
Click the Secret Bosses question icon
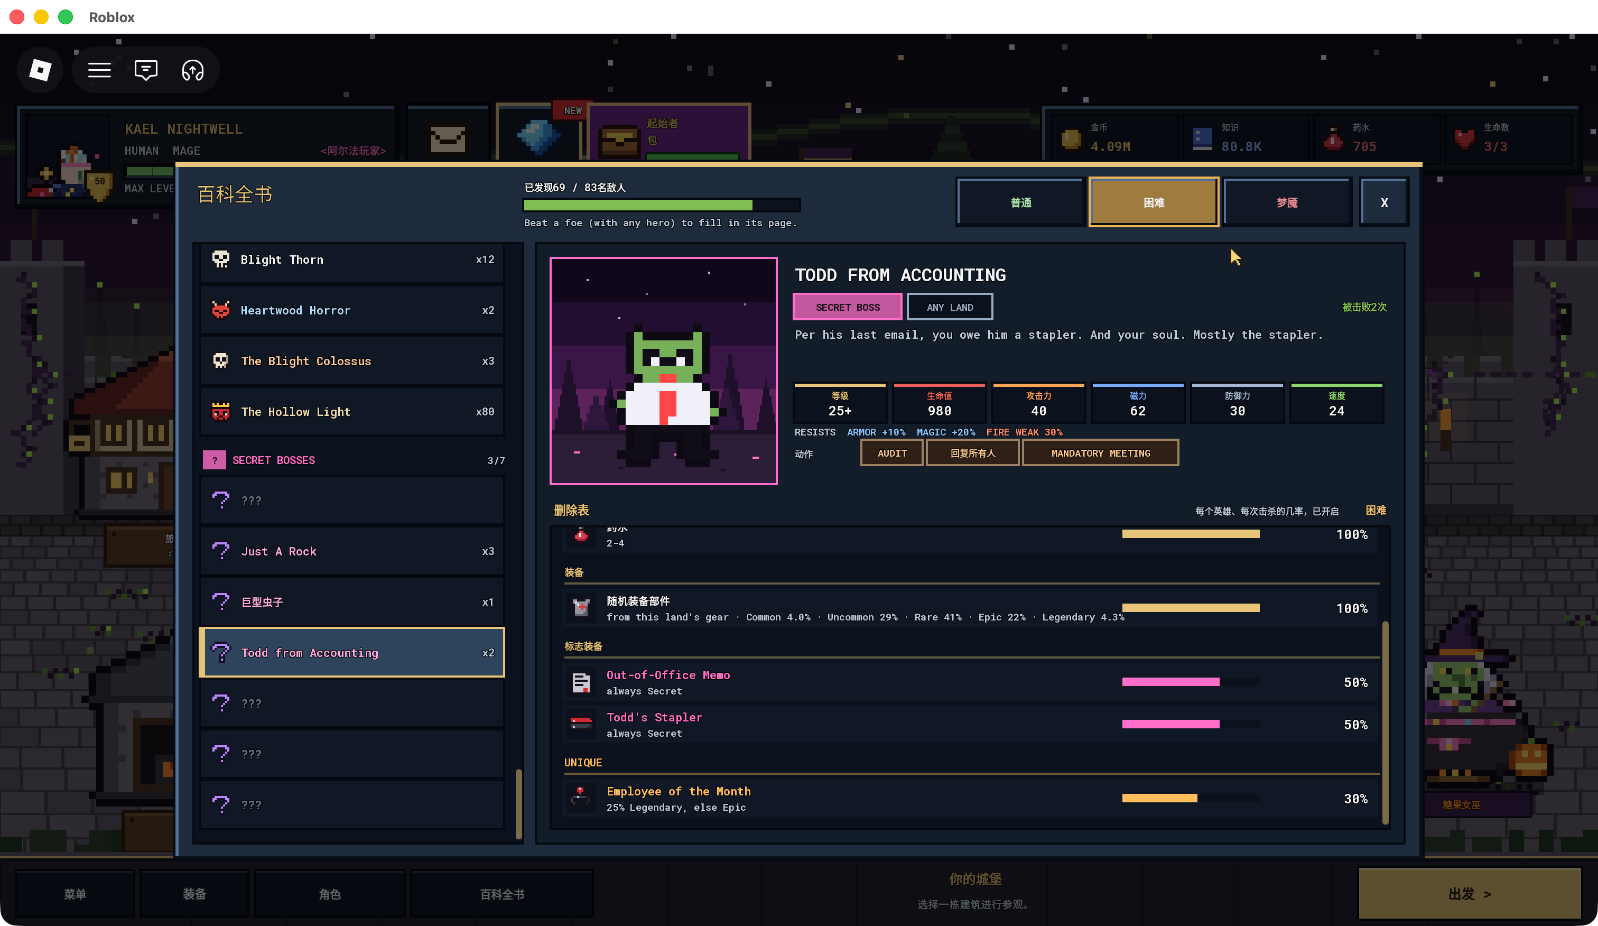pyautogui.click(x=215, y=460)
